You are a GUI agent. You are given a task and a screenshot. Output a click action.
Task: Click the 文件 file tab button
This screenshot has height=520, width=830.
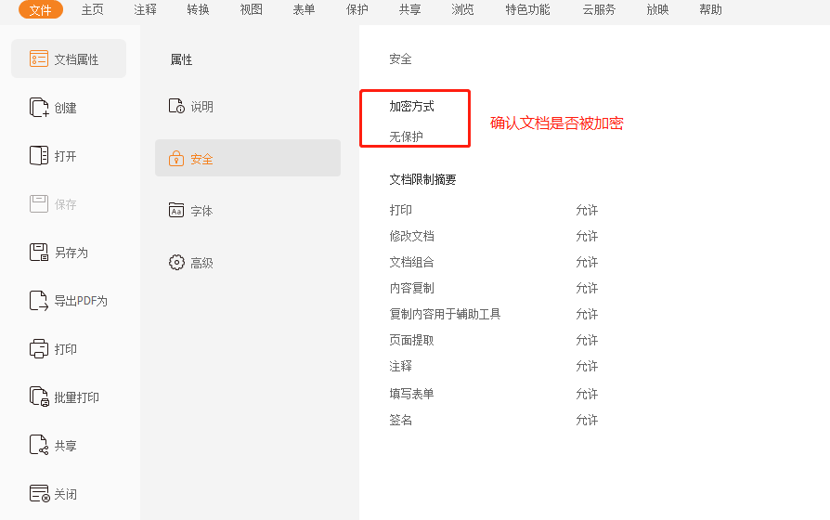[x=41, y=9]
